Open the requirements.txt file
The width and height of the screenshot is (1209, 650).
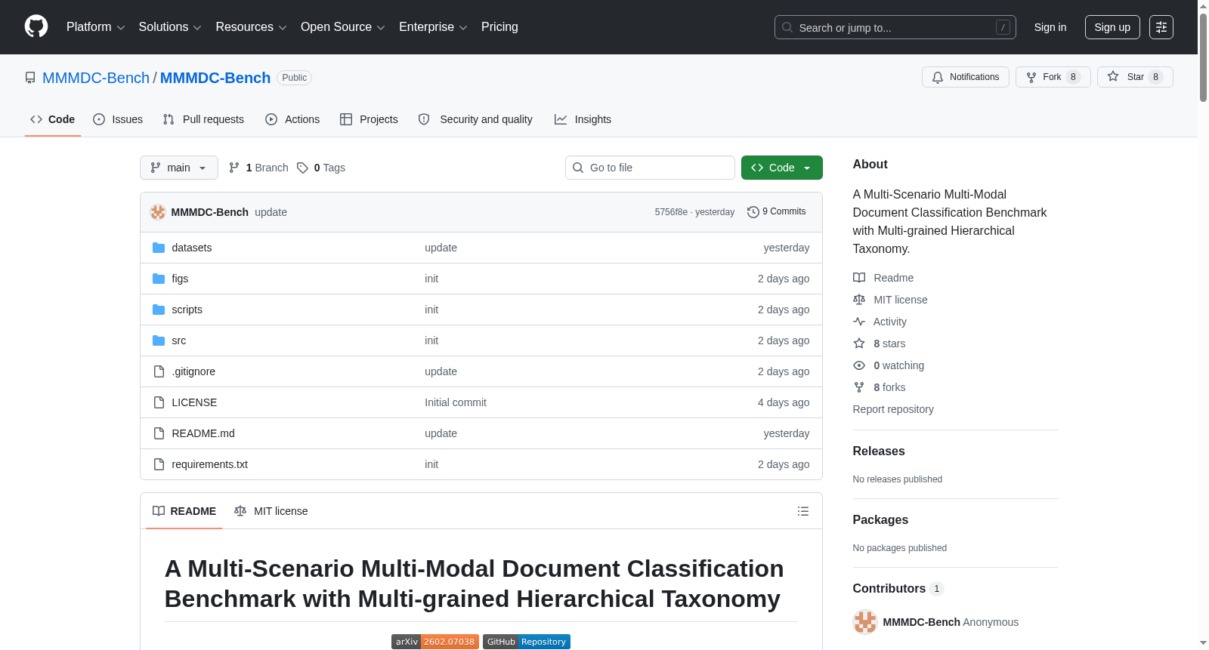pos(209,464)
